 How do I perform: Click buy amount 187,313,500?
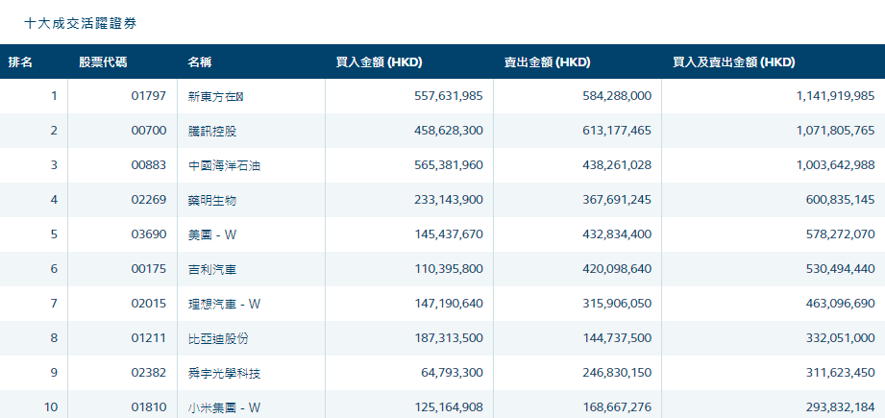click(x=449, y=338)
